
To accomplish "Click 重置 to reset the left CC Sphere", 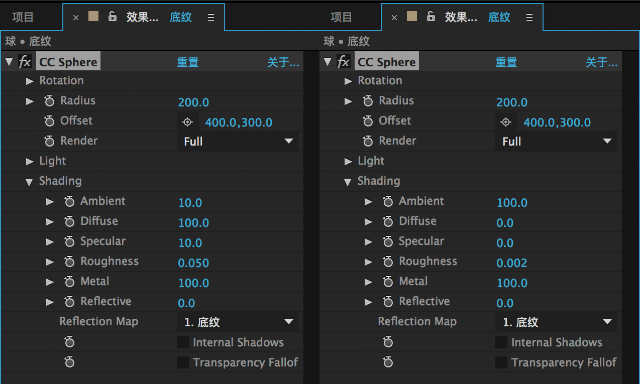I will pos(188,63).
